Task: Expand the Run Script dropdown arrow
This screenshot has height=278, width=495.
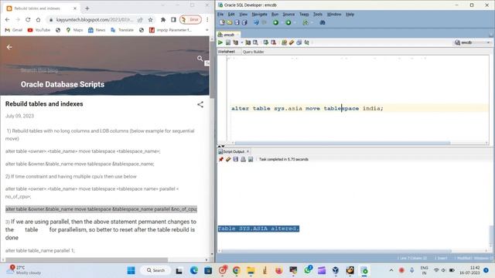Action: (x=242, y=42)
